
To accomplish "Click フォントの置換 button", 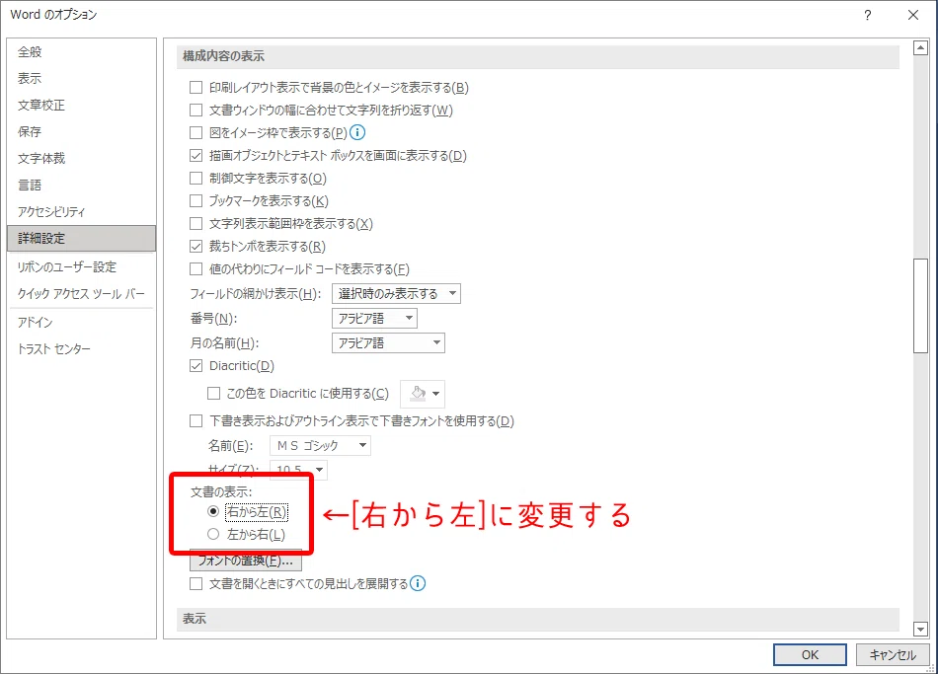I will click(246, 561).
